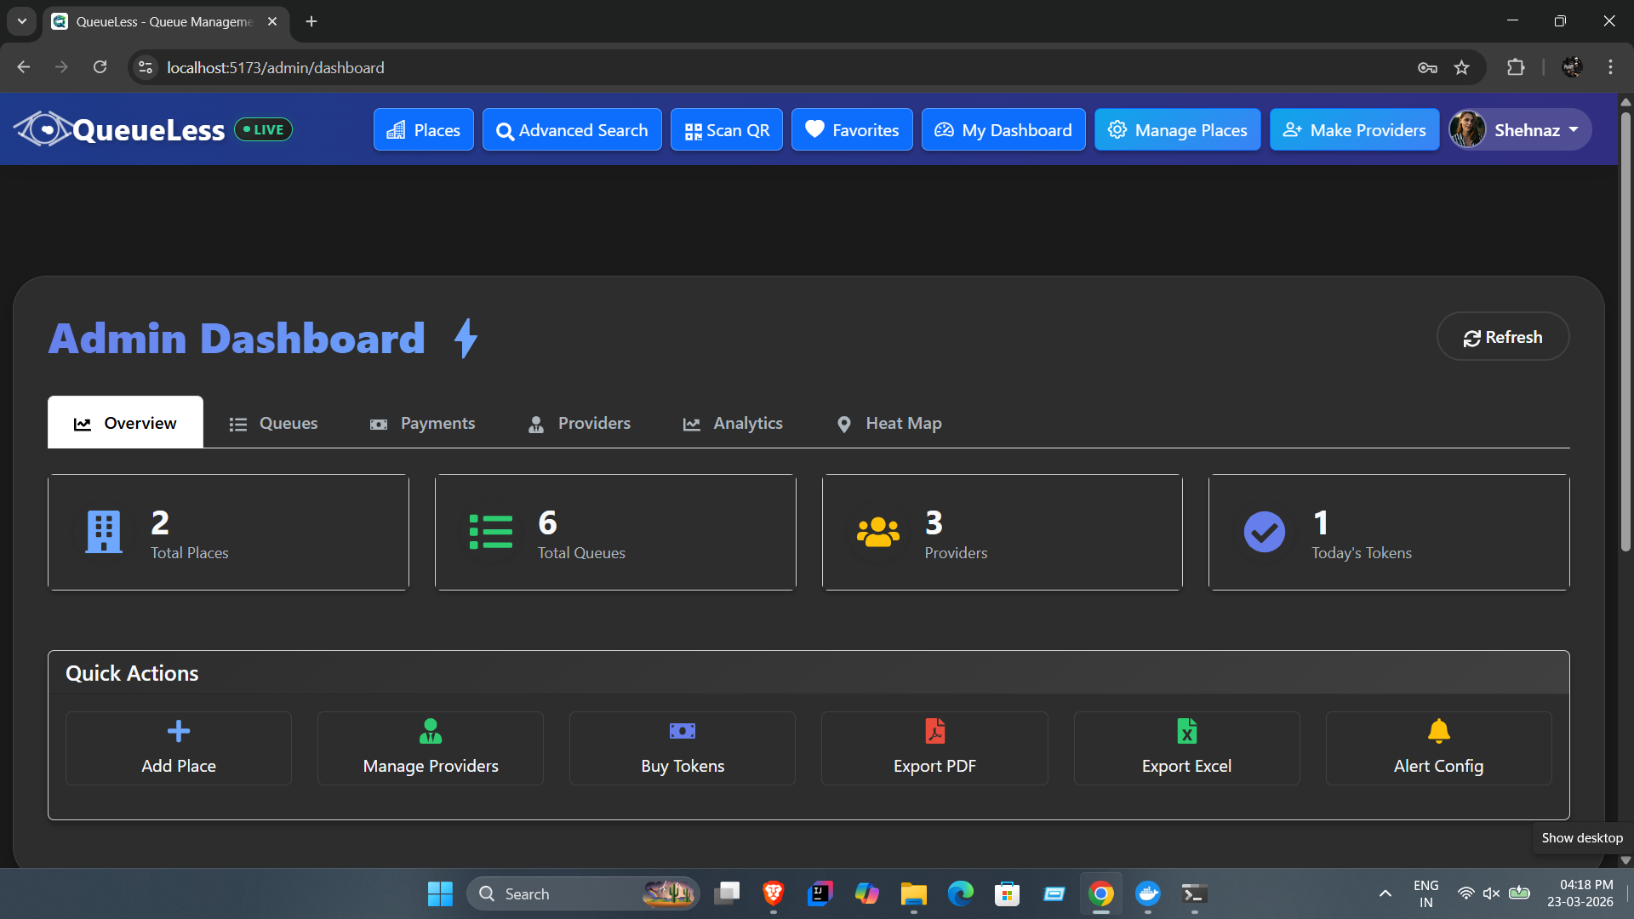Viewport: 1634px width, 919px height.
Task: Select the Overview tab
Action: pos(125,422)
